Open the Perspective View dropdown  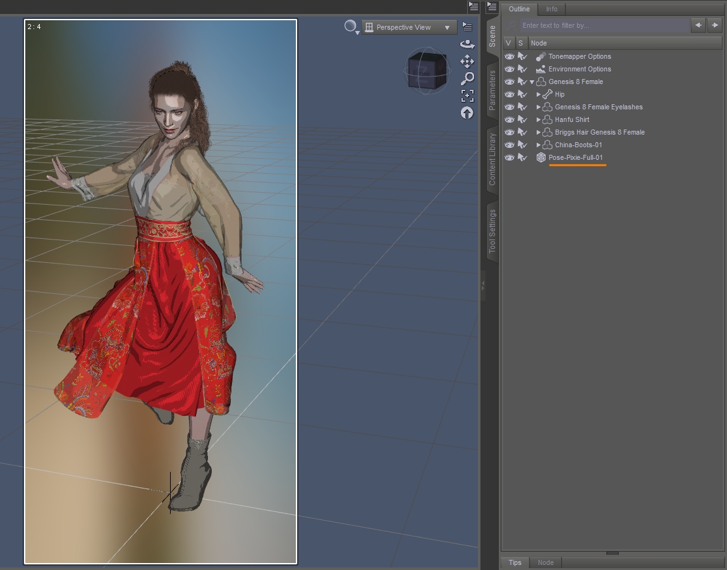(x=409, y=27)
